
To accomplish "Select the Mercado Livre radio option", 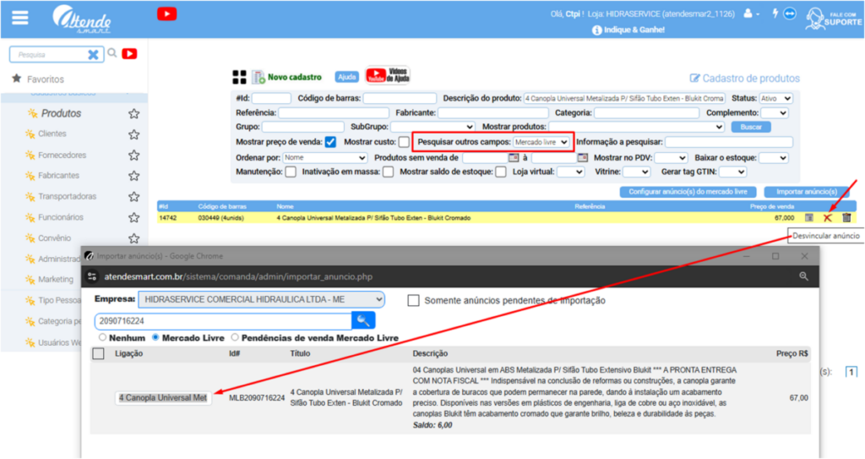I will (155, 337).
